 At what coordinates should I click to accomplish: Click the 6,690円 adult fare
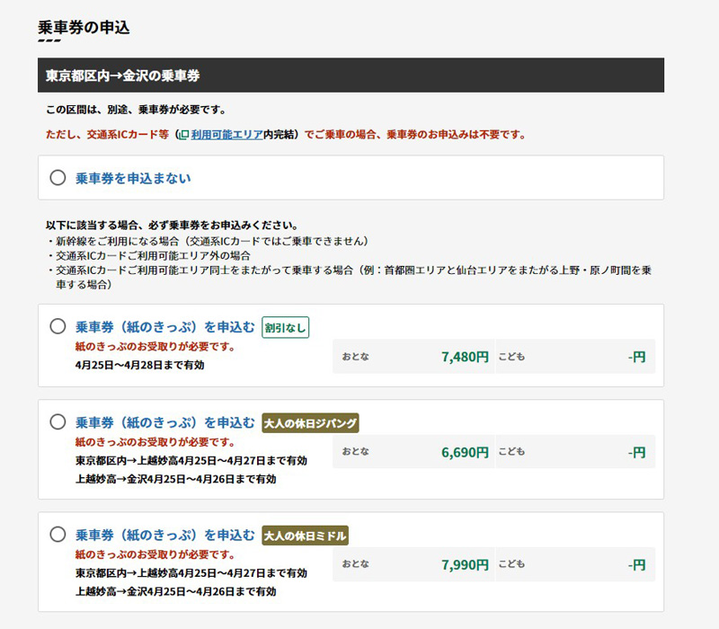click(x=465, y=452)
